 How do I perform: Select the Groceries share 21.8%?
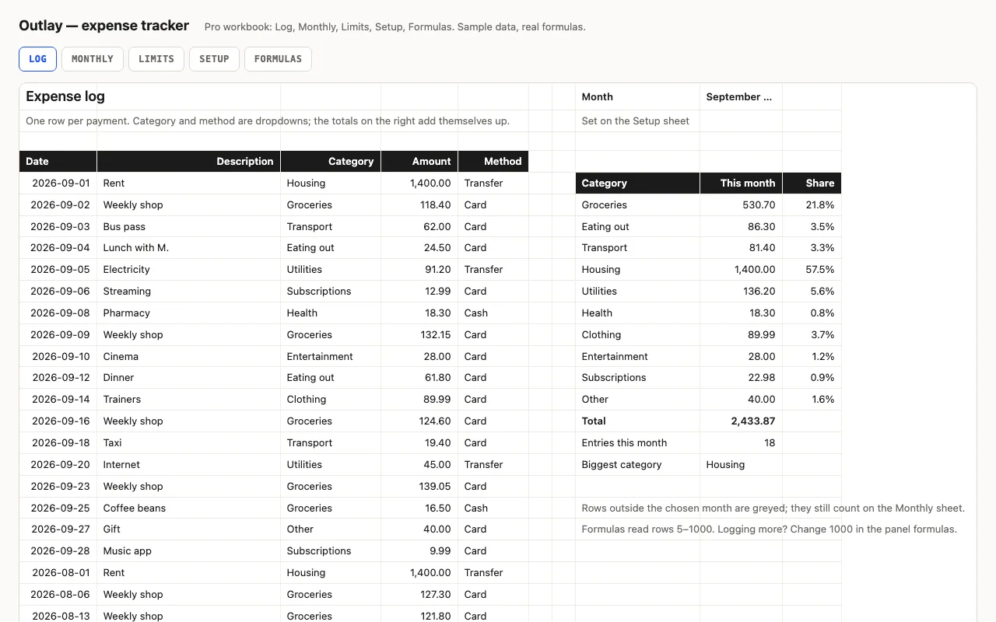(x=812, y=205)
